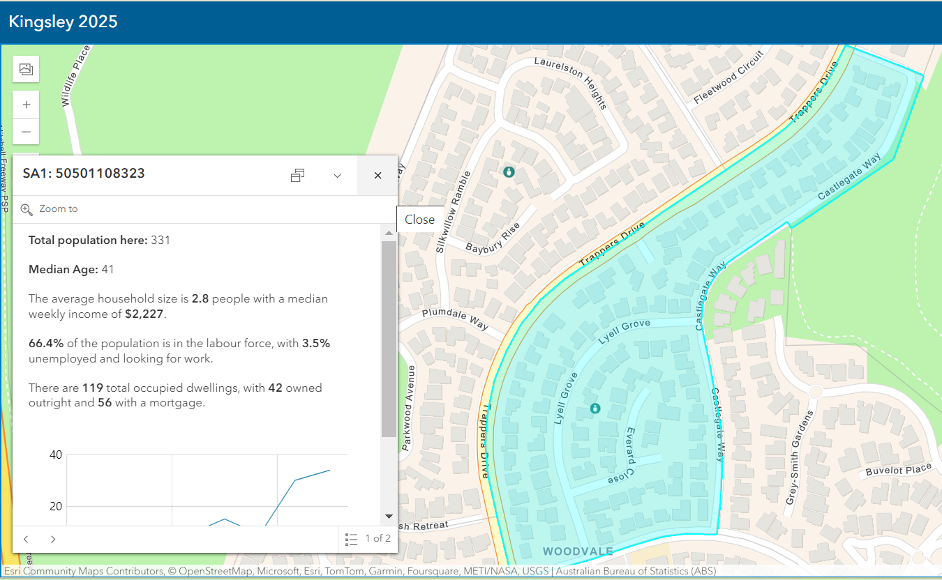This screenshot has height=580, width=942.
Task: Click the Zoom to action
Action: 49,208
